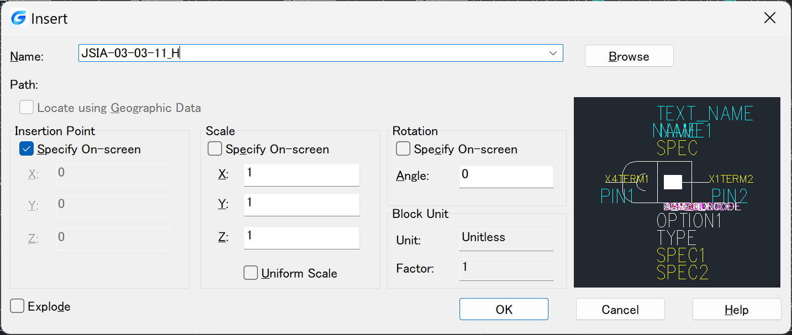Click the Name text field with JSIA-03-03-11_H
The height and width of the screenshot is (335, 792).
(309, 53)
